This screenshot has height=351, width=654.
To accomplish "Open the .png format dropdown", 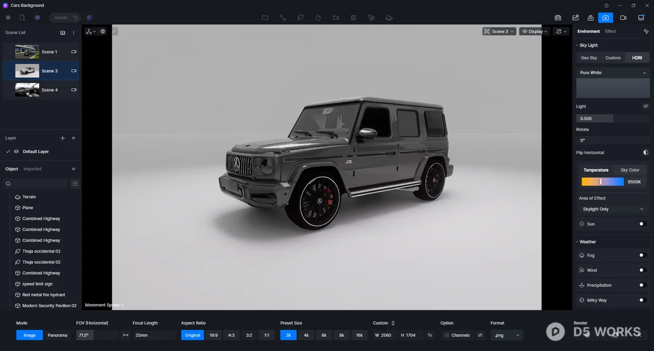I will click(x=507, y=335).
